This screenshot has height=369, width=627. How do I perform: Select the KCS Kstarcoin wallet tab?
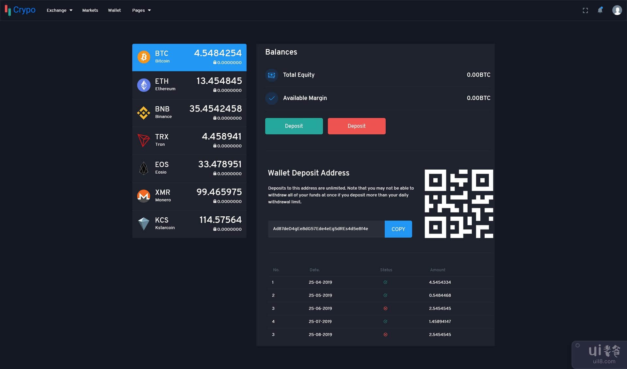pyautogui.click(x=189, y=224)
